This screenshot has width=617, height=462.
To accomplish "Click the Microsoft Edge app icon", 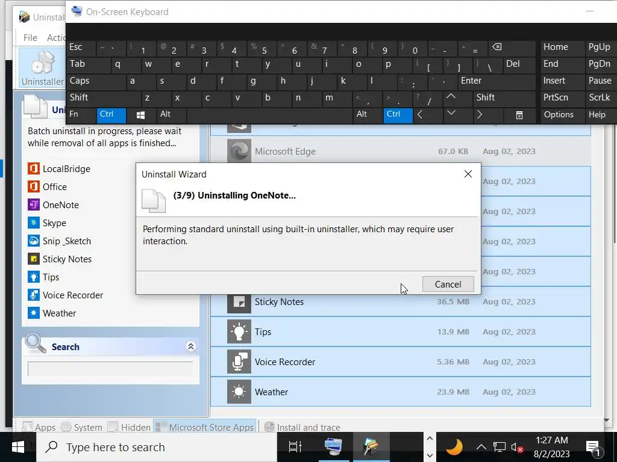I will [239, 151].
